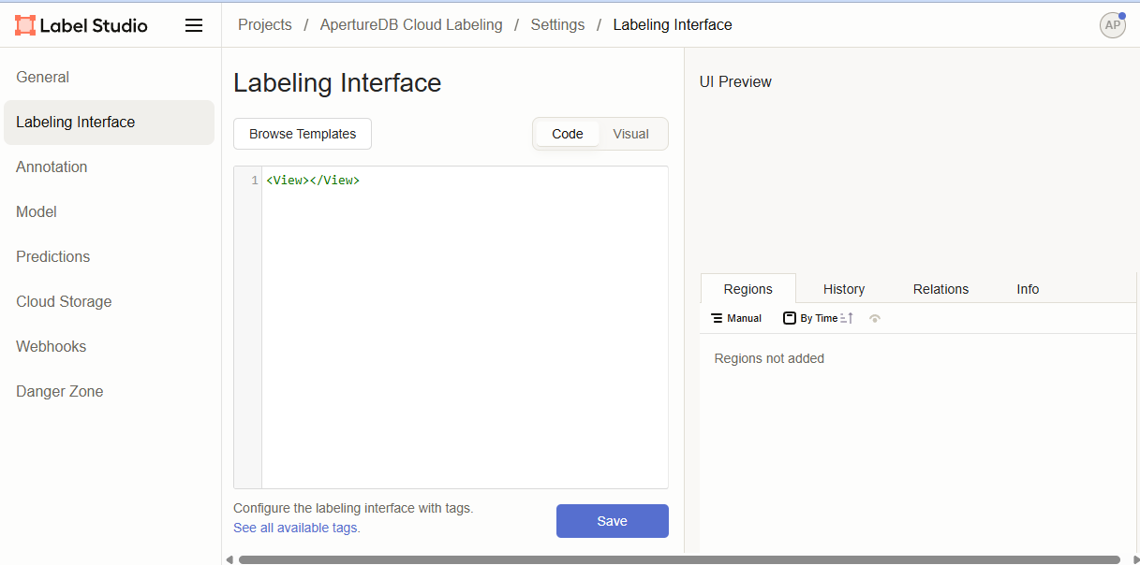Click the 'Labeling Interface' page heading
Image resolution: width=1140 pixels, height=565 pixels.
click(x=337, y=83)
